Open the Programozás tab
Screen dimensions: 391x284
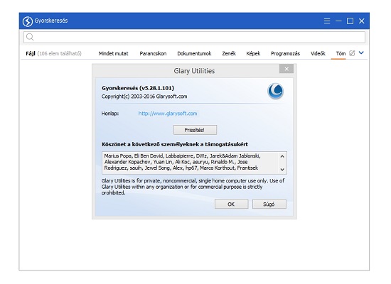pos(285,53)
